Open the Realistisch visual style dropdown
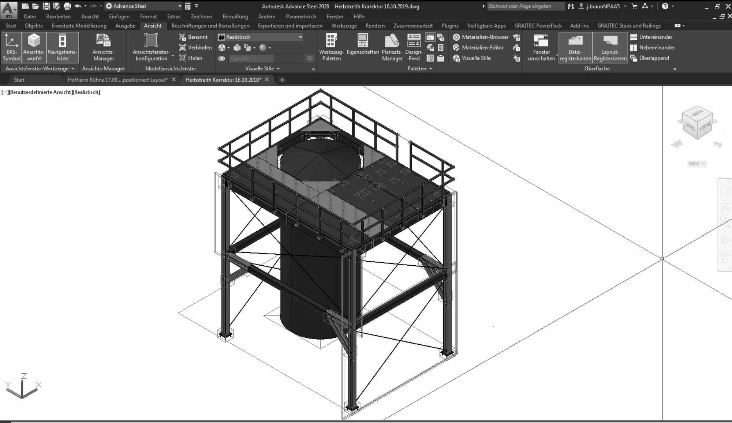The image size is (732, 423). coord(260,37)
